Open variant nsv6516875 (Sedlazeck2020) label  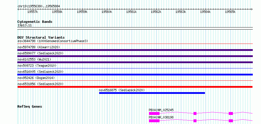tap(122, 90)
